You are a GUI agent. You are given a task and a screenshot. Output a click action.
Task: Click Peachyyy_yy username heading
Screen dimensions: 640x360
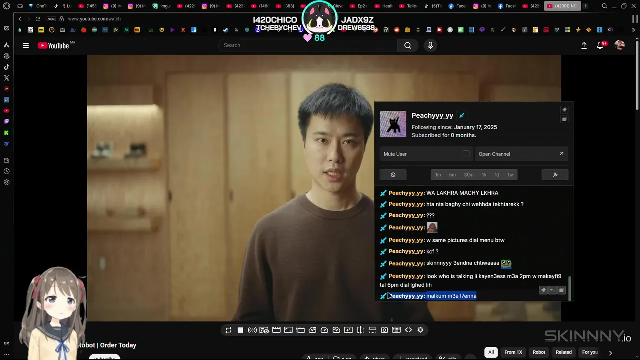point(432,115)
